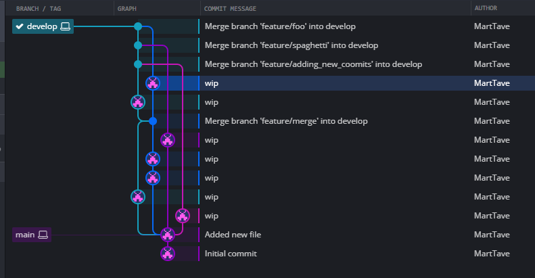Click the solid blue 'feature/merge' merge node
This screenshot has width=535, height=278.
pos(153,121)
